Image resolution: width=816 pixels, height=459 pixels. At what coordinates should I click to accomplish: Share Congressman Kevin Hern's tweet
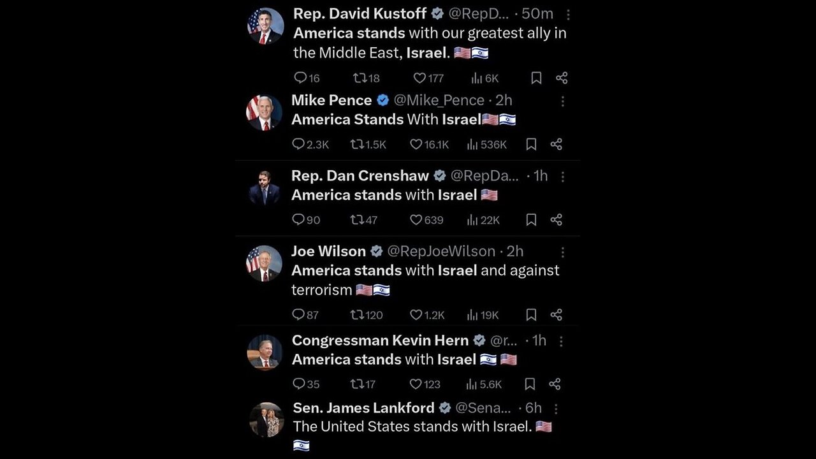tap(555, 384)
